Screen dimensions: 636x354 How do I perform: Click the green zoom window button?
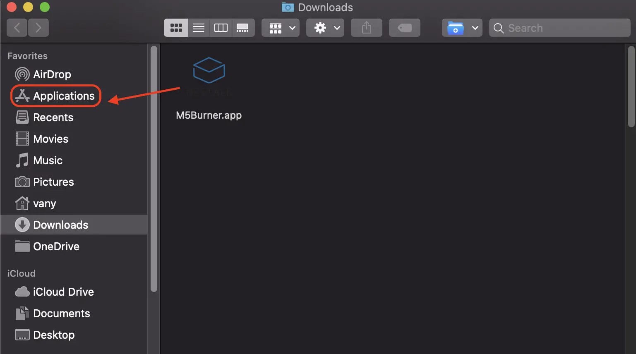tap(45, 7)
